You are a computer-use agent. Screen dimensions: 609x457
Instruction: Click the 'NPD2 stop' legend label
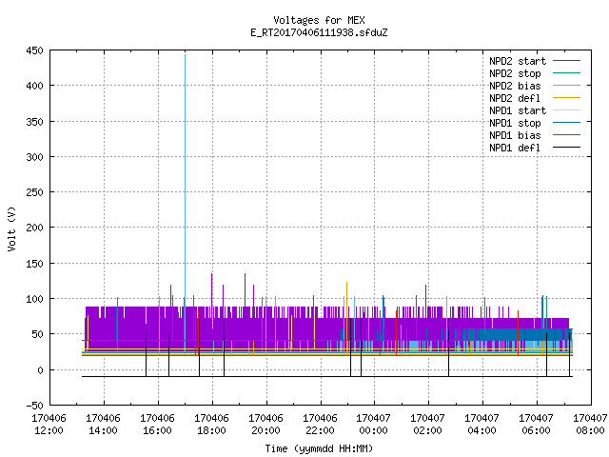click(x=515, y=73)
